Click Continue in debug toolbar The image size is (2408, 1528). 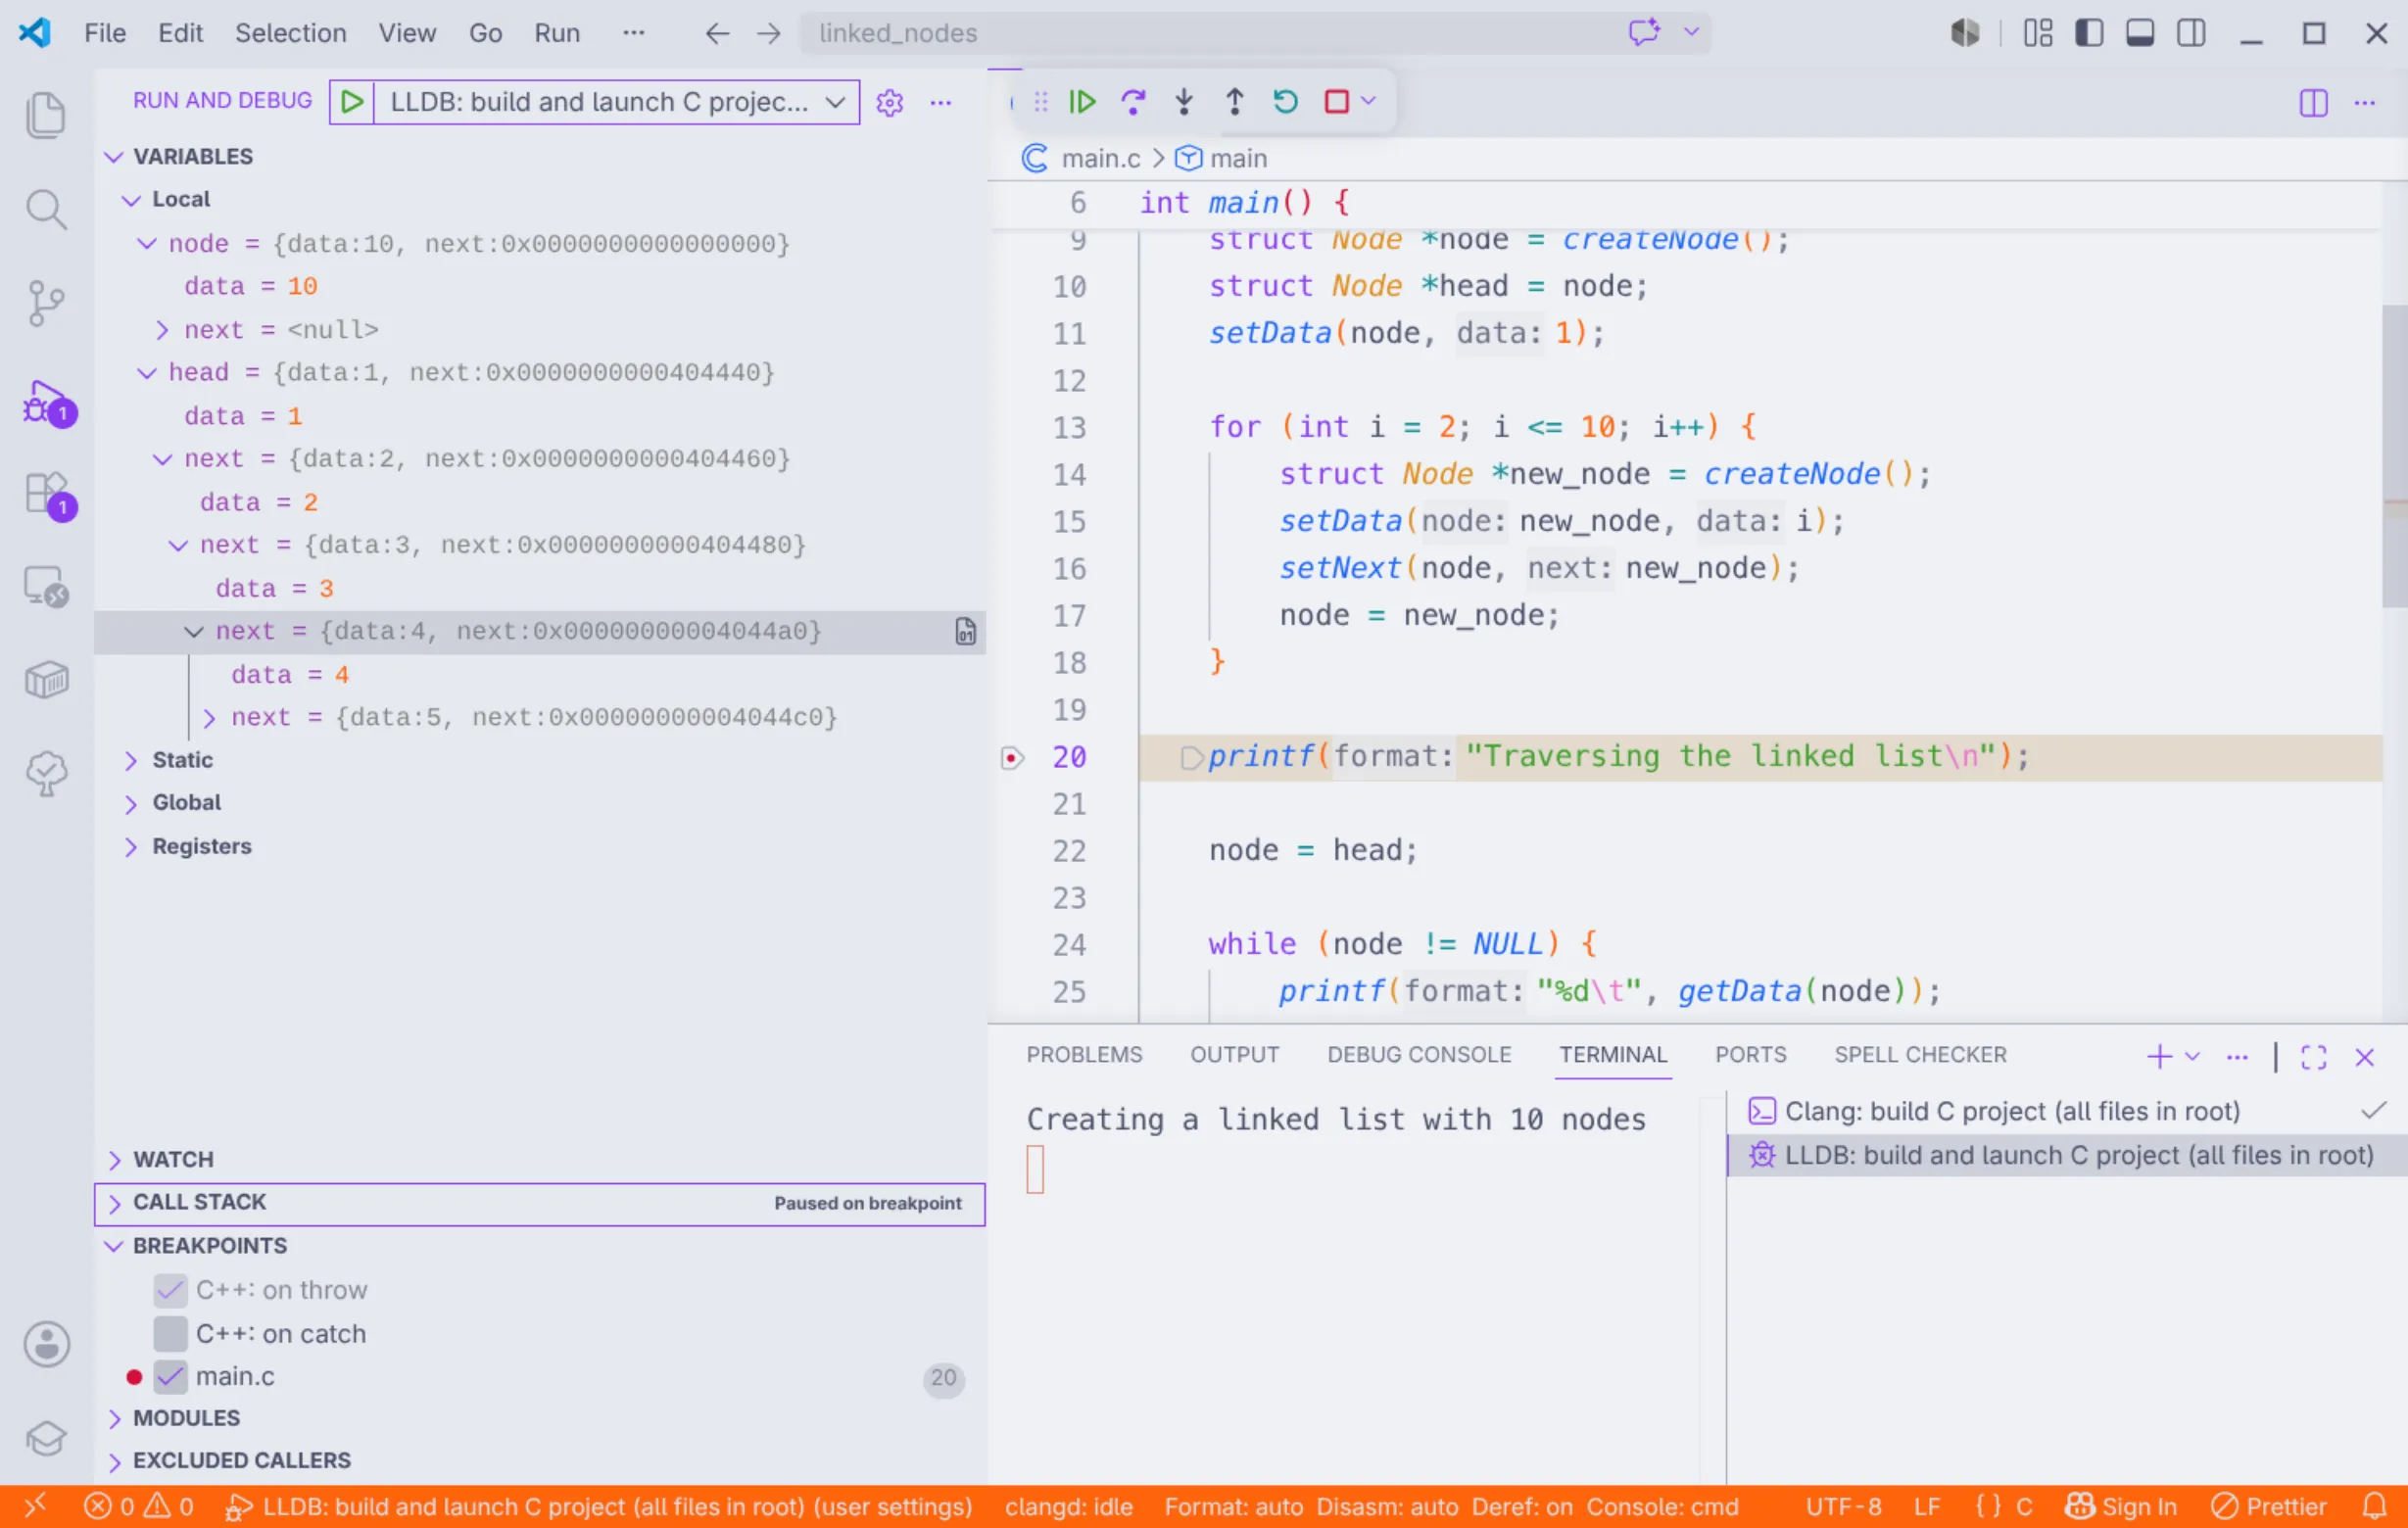click(1082, 102)
